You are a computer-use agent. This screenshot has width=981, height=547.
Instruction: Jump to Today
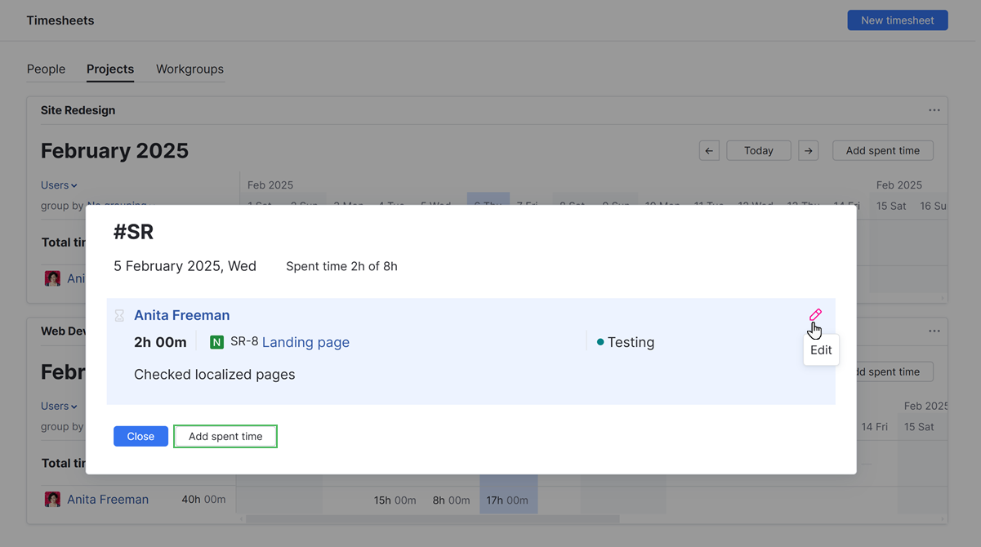coord(758,150)
